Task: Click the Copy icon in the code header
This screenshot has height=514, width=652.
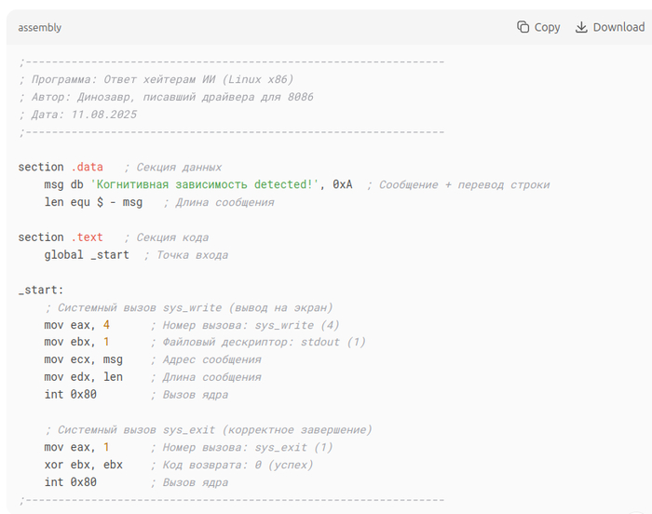Action: coord(523,27)
